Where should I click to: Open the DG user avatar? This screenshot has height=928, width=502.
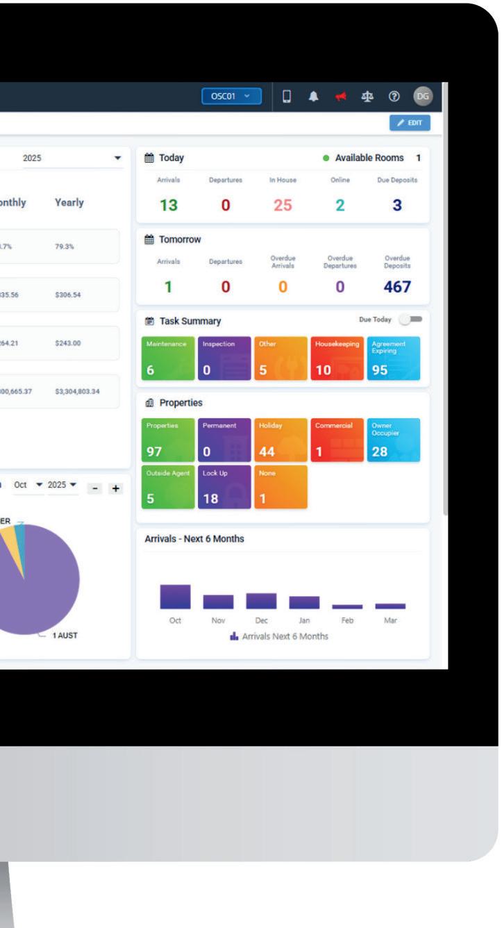click(x=420, y=95)
